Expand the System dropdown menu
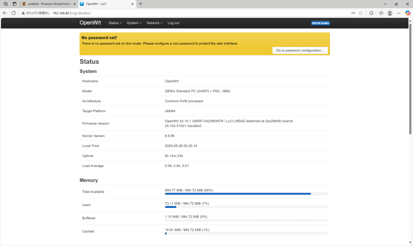This screenshot has height=246, width=413. click(x=134, y=23)
